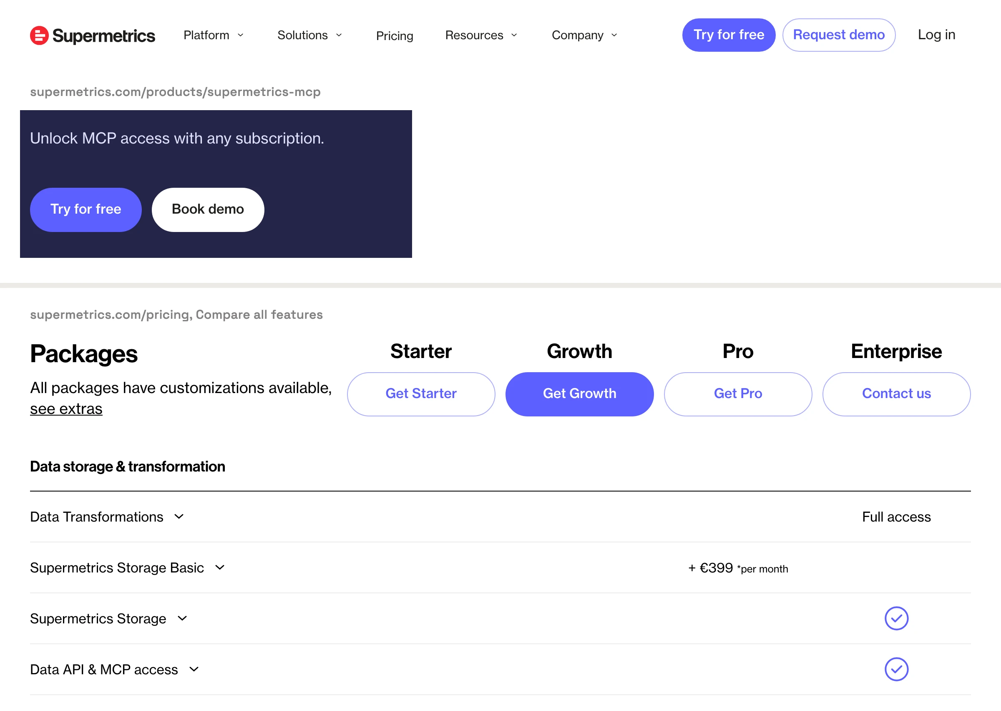The image size is (1001, 711).
Task: Expand the Data API & MCP access row
Action: (x=115, y=669)
